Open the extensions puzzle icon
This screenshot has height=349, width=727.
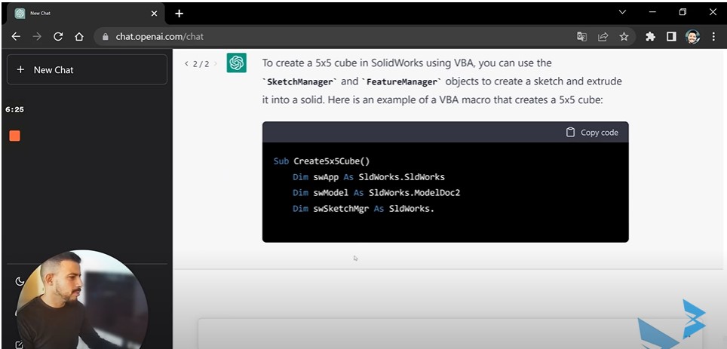click(x=650, y=37)
